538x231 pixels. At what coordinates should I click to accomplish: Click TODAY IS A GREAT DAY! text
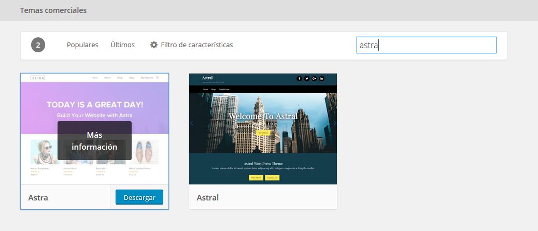[x=95, y=105]
